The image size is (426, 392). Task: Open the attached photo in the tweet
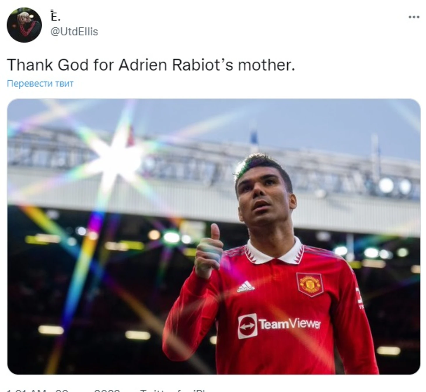[214, 237]
